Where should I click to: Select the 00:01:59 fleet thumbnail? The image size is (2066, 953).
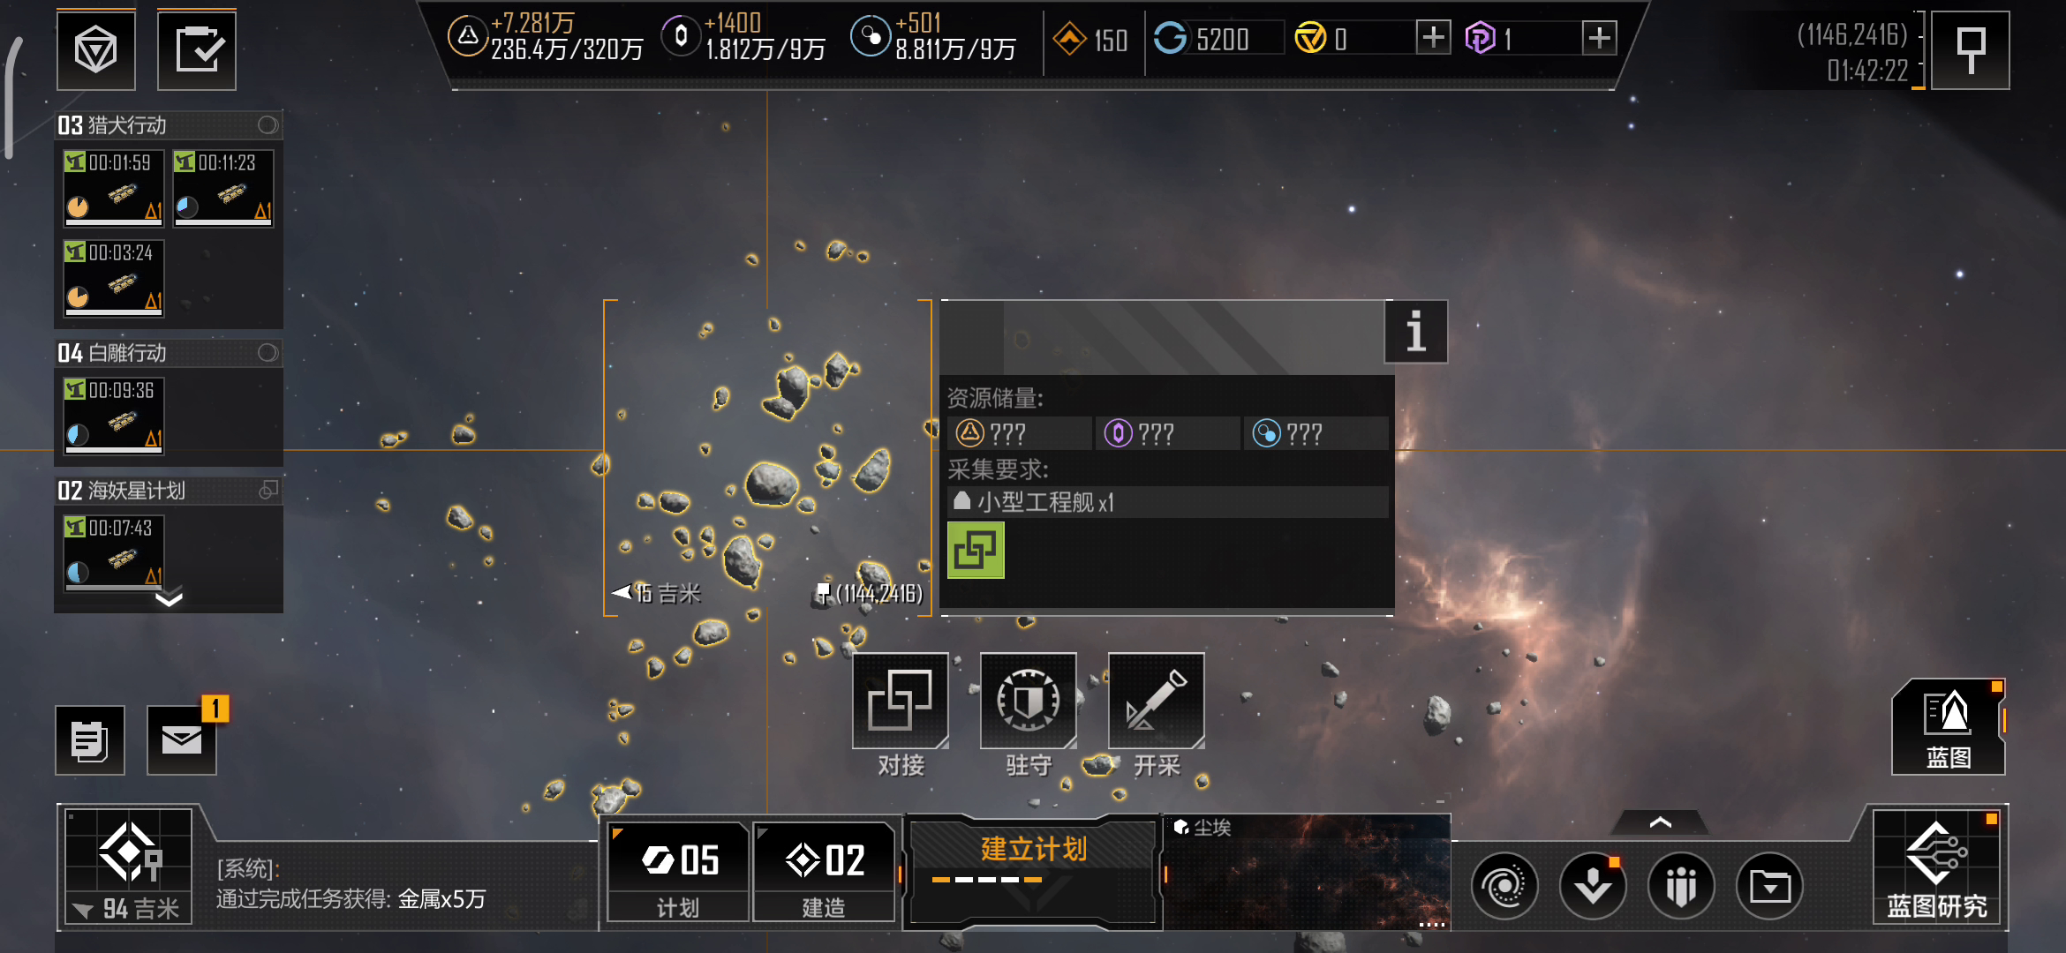coord(113,188)
